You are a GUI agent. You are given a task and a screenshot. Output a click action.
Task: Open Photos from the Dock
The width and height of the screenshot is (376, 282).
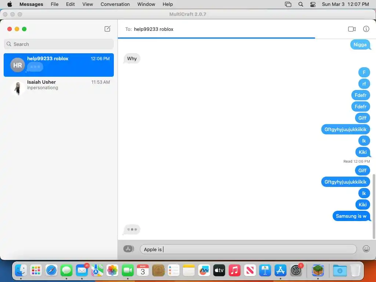point(112,271)
